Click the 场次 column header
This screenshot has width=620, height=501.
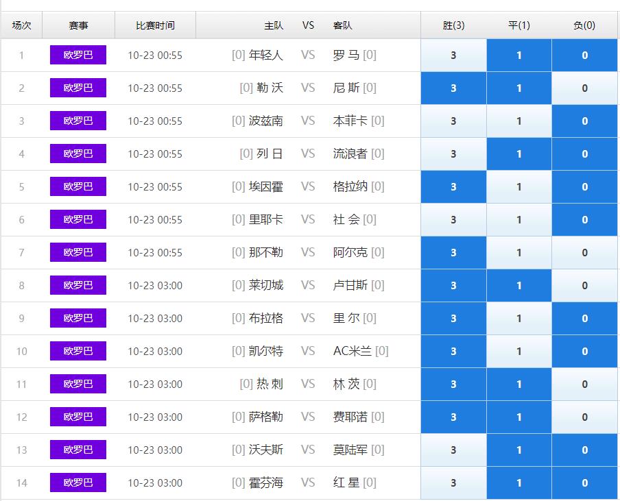(x=22, y=25)
